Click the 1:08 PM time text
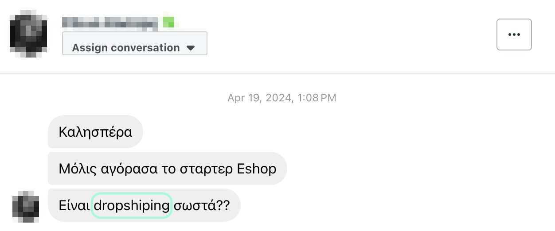The width and height of the screenshot is (555, 231). (x=317, y=98)
